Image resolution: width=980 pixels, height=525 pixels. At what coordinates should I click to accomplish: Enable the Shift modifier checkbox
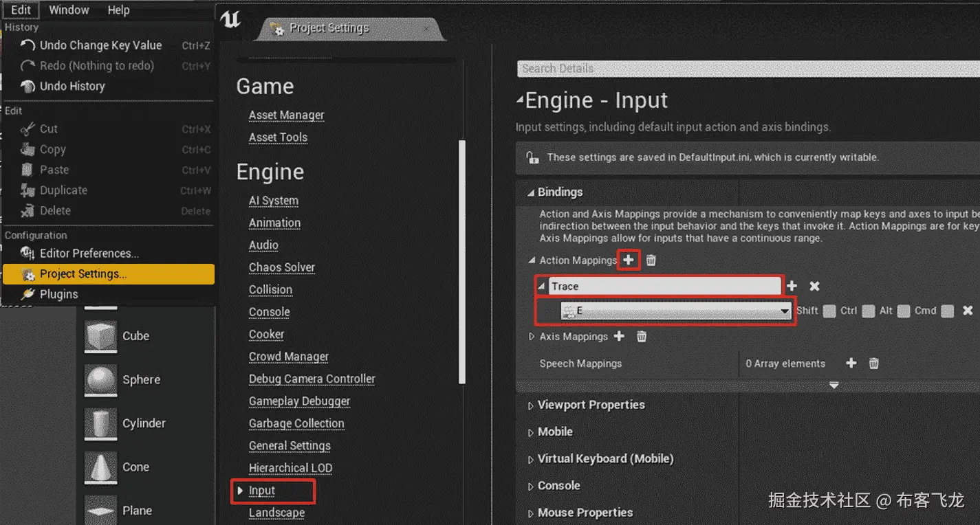[829, 311]
